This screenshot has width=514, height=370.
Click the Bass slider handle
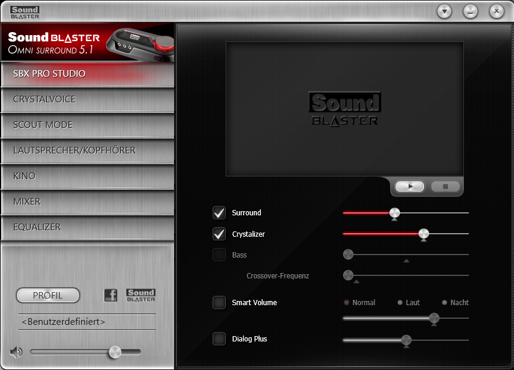348,255
